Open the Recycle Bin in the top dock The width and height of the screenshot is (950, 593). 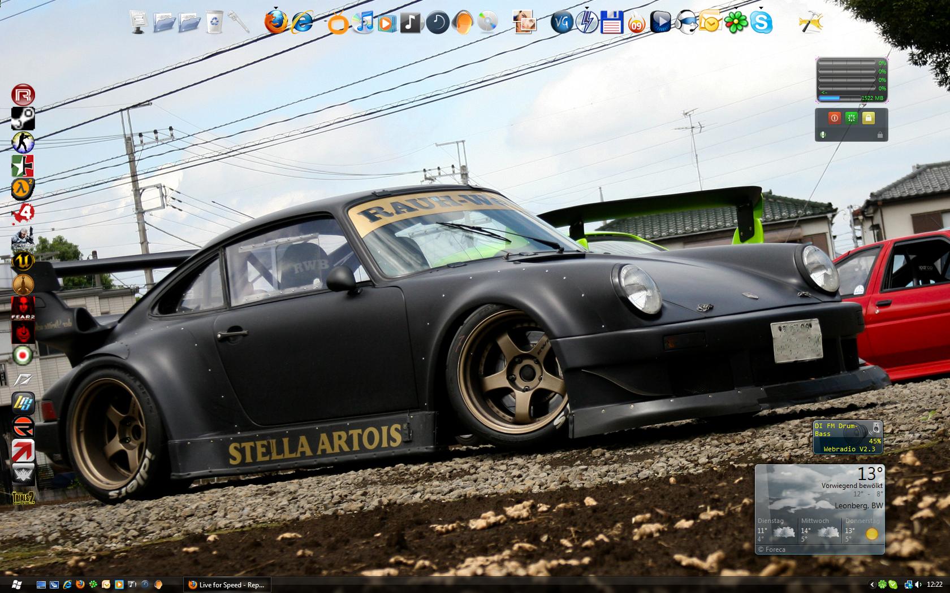(x=214, y=22)
